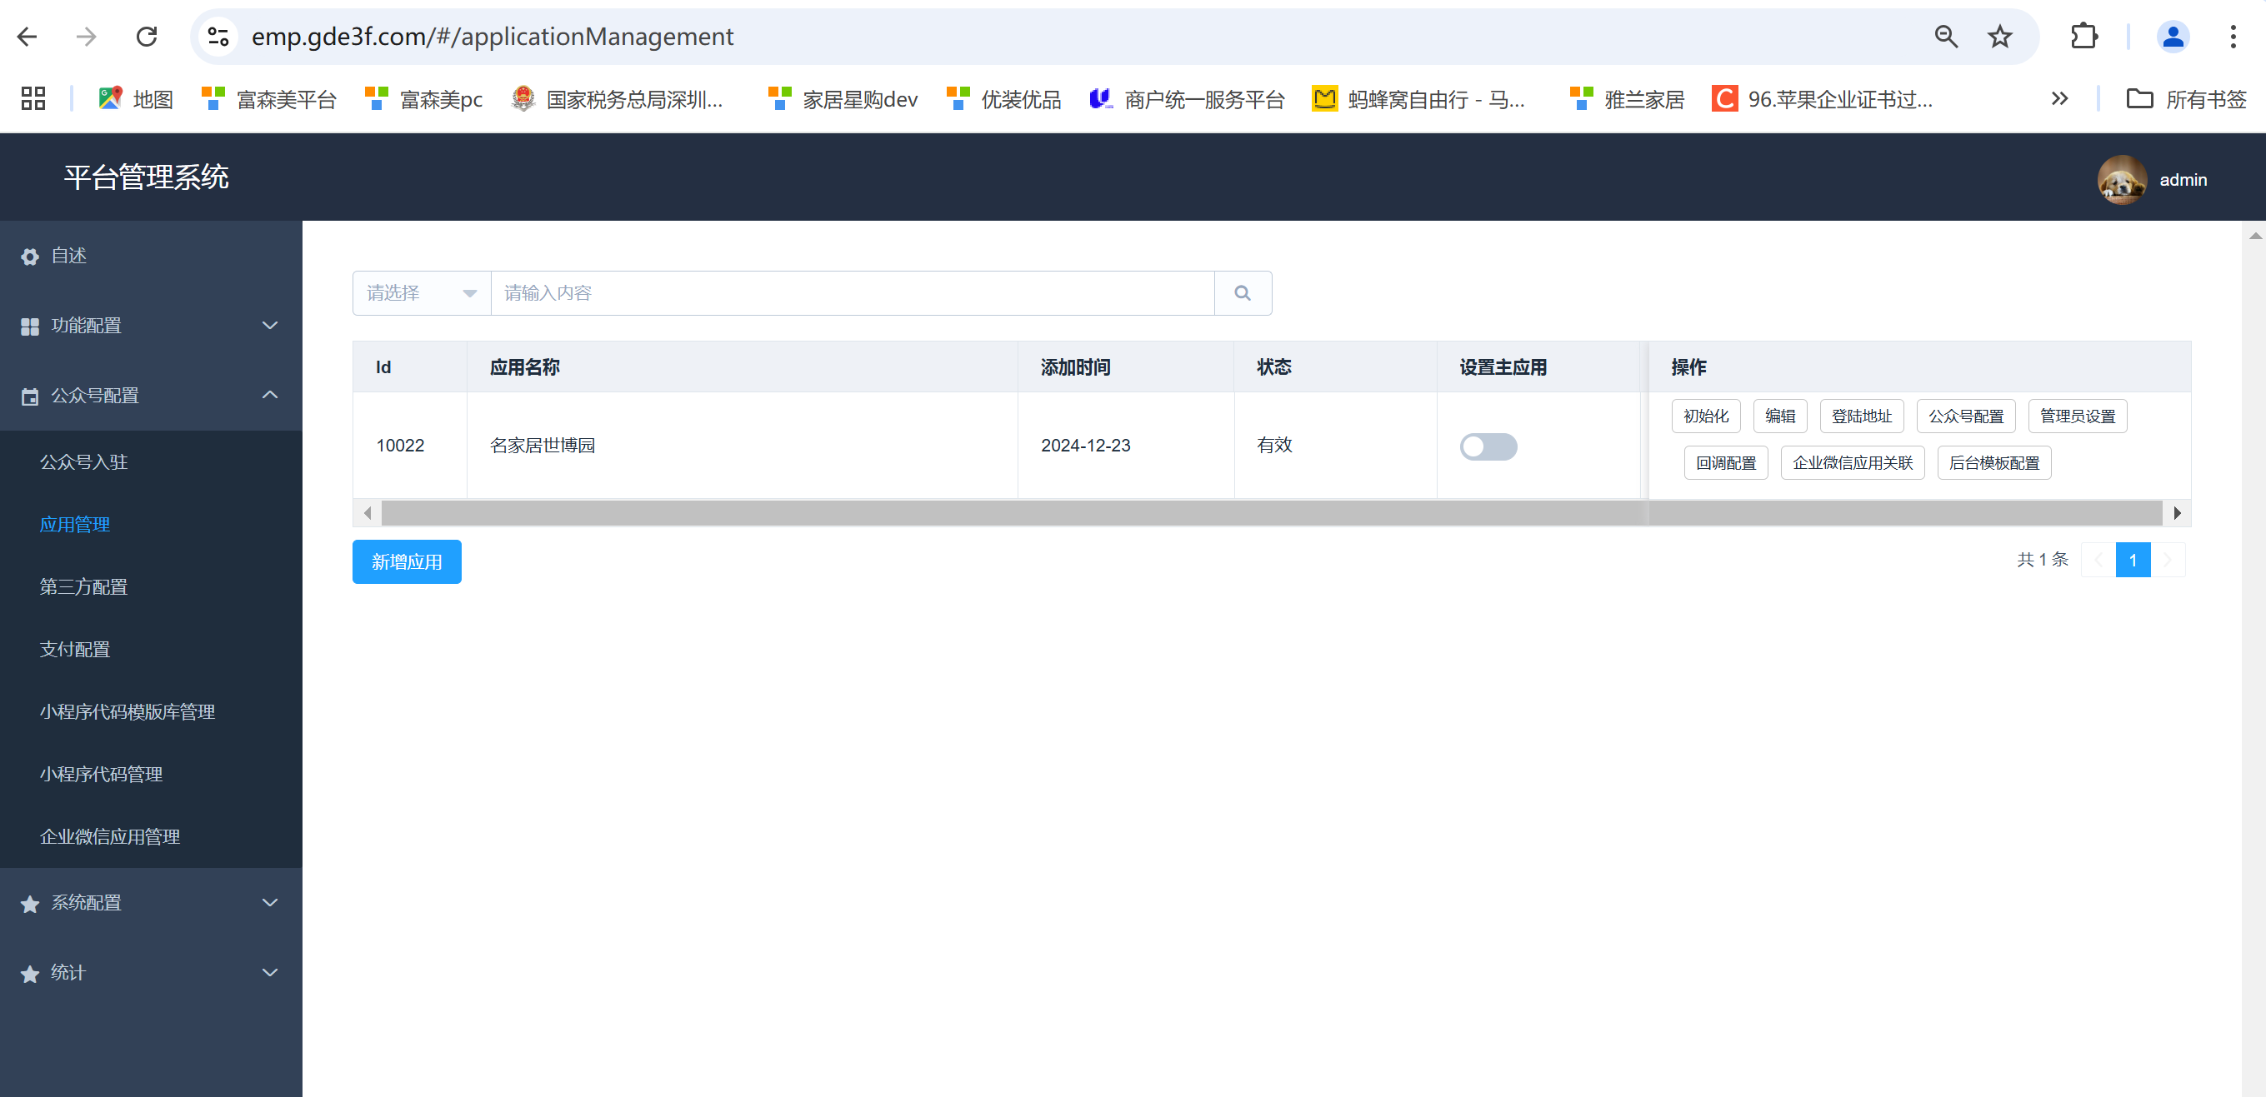Open the Chrome profile avatar
This screenshot has width=2266, height=1097.
tap(2173, 37)
